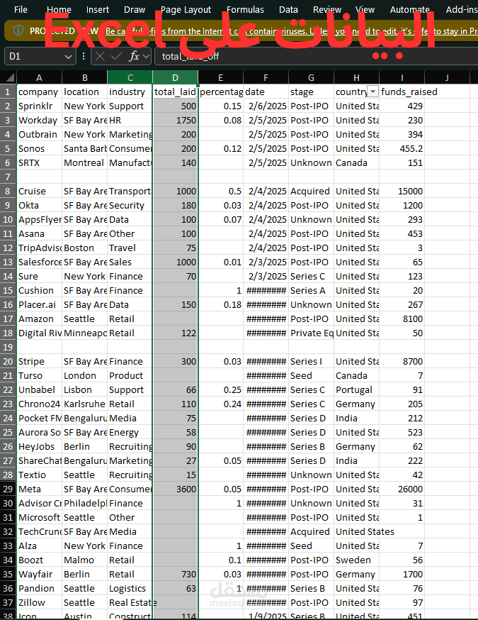Expand the dropdown beside the fx icon
The image size is (478, 620).
click(x=147, y=57)
